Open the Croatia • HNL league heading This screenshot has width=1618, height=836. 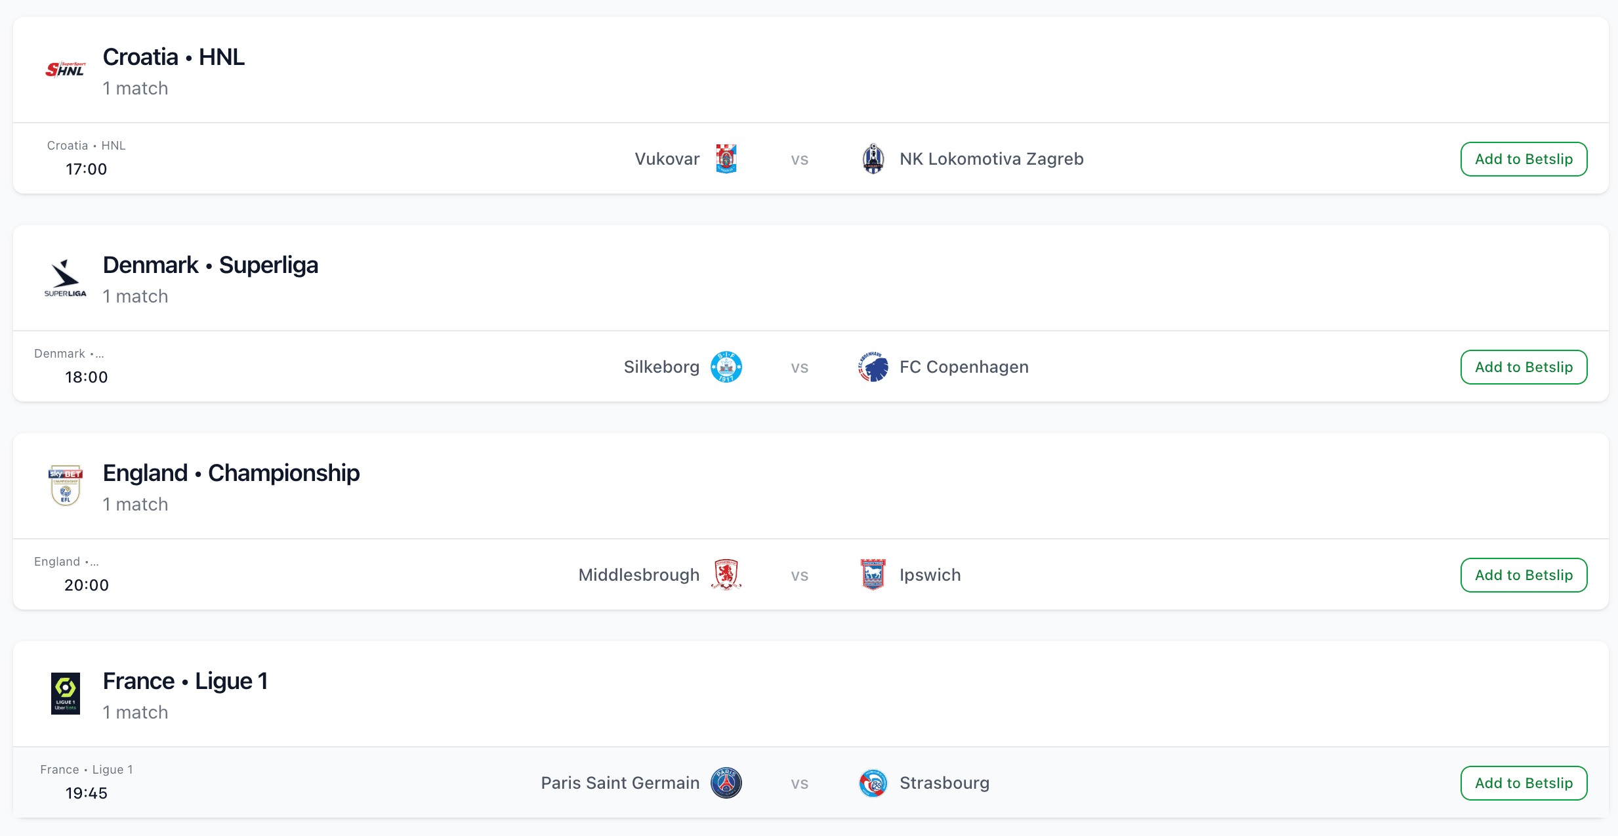[x=174, y=57]
